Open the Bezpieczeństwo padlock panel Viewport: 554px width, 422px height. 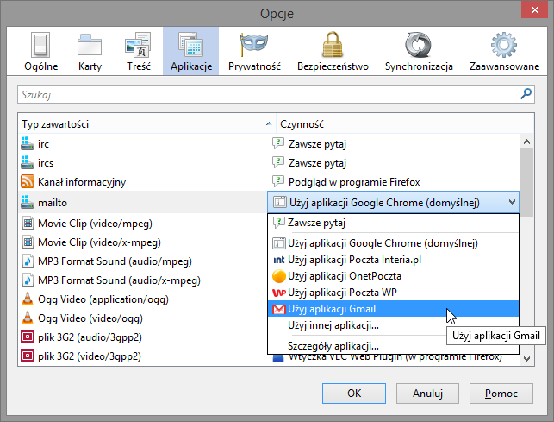click(x=333, y=51)
